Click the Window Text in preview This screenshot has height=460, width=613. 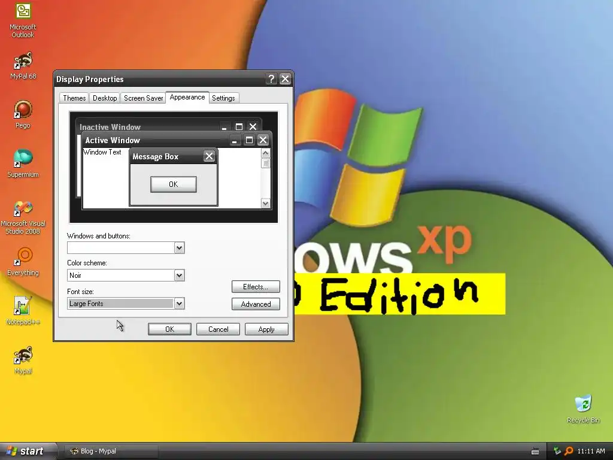pos(102,152)
